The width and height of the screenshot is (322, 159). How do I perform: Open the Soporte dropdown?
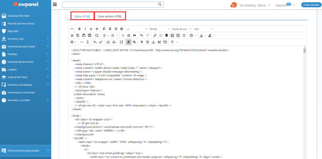285,5
